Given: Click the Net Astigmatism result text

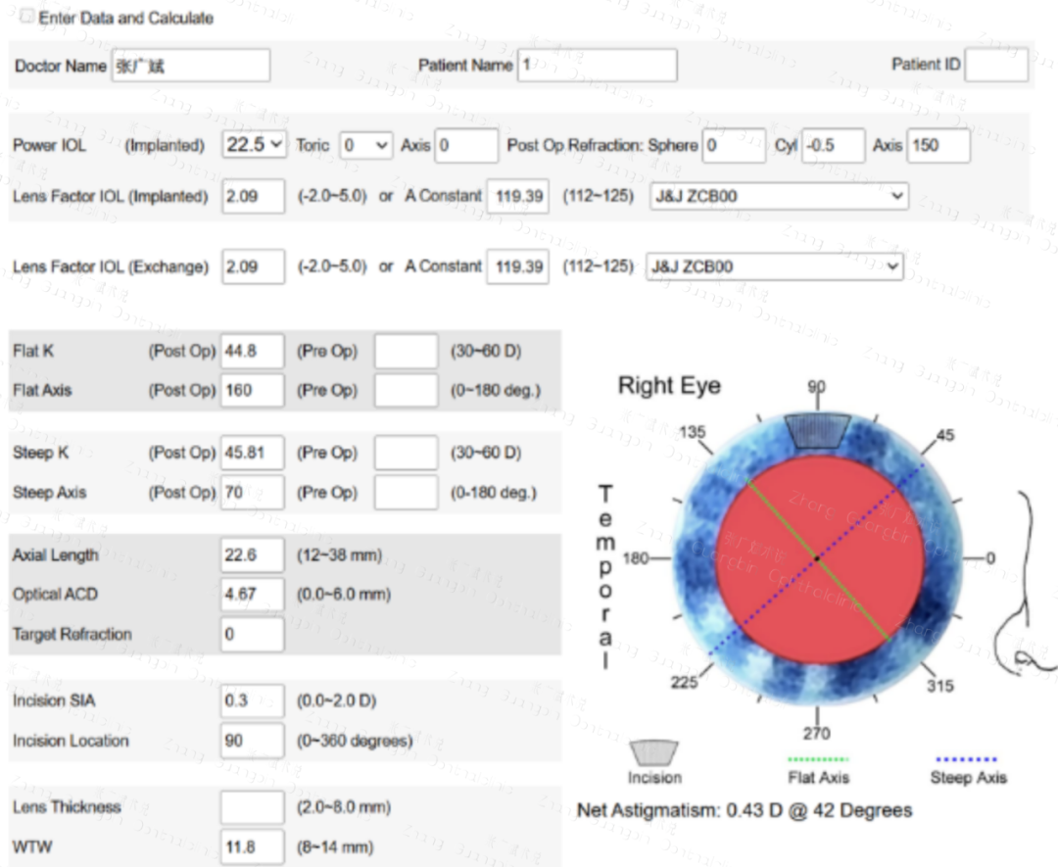Looking at the screenshot, I should [745, 810].
